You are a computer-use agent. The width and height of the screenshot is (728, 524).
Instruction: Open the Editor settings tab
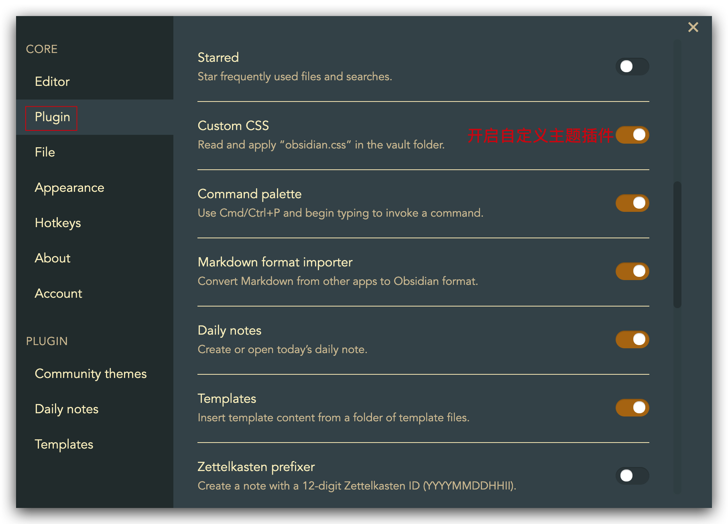point(52,81)
